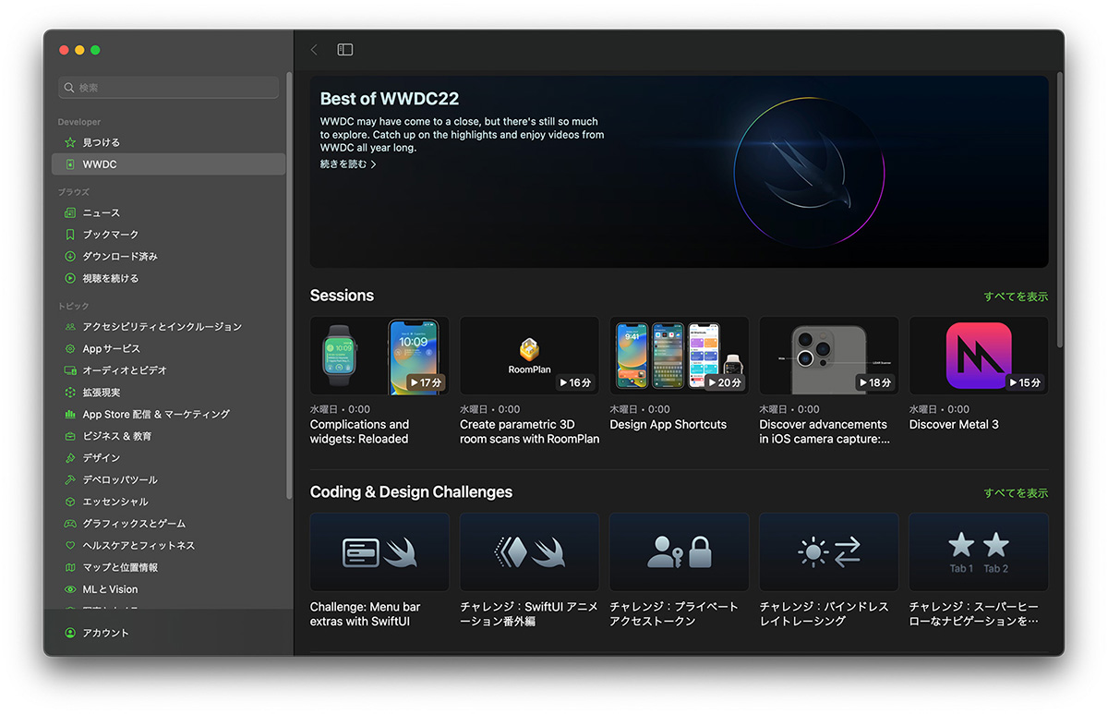The image size is (1108, 714).
Task: Click the 検索 search field
Action: point(169,88)
